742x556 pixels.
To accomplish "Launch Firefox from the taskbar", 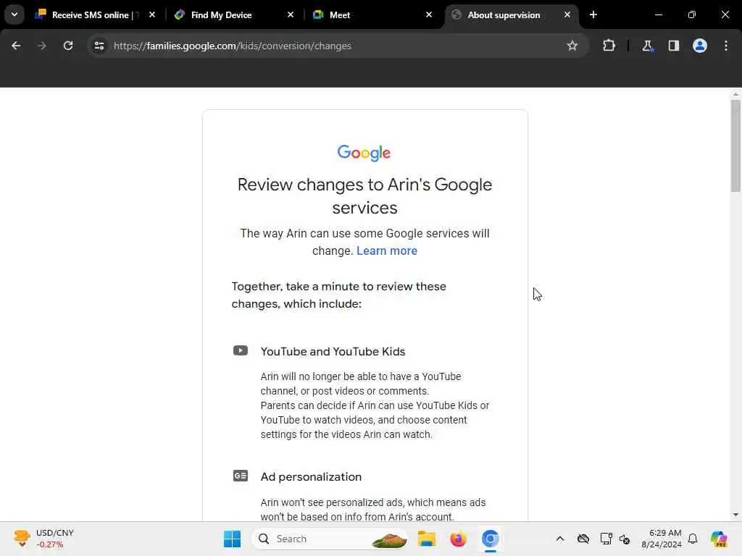I will pyautogui.click(x=458, y=539).
